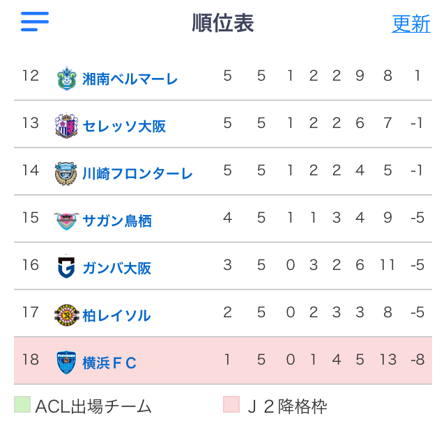View the 柏レイソル team page
This screenshot has width=446, height=421.
(116, 315)
